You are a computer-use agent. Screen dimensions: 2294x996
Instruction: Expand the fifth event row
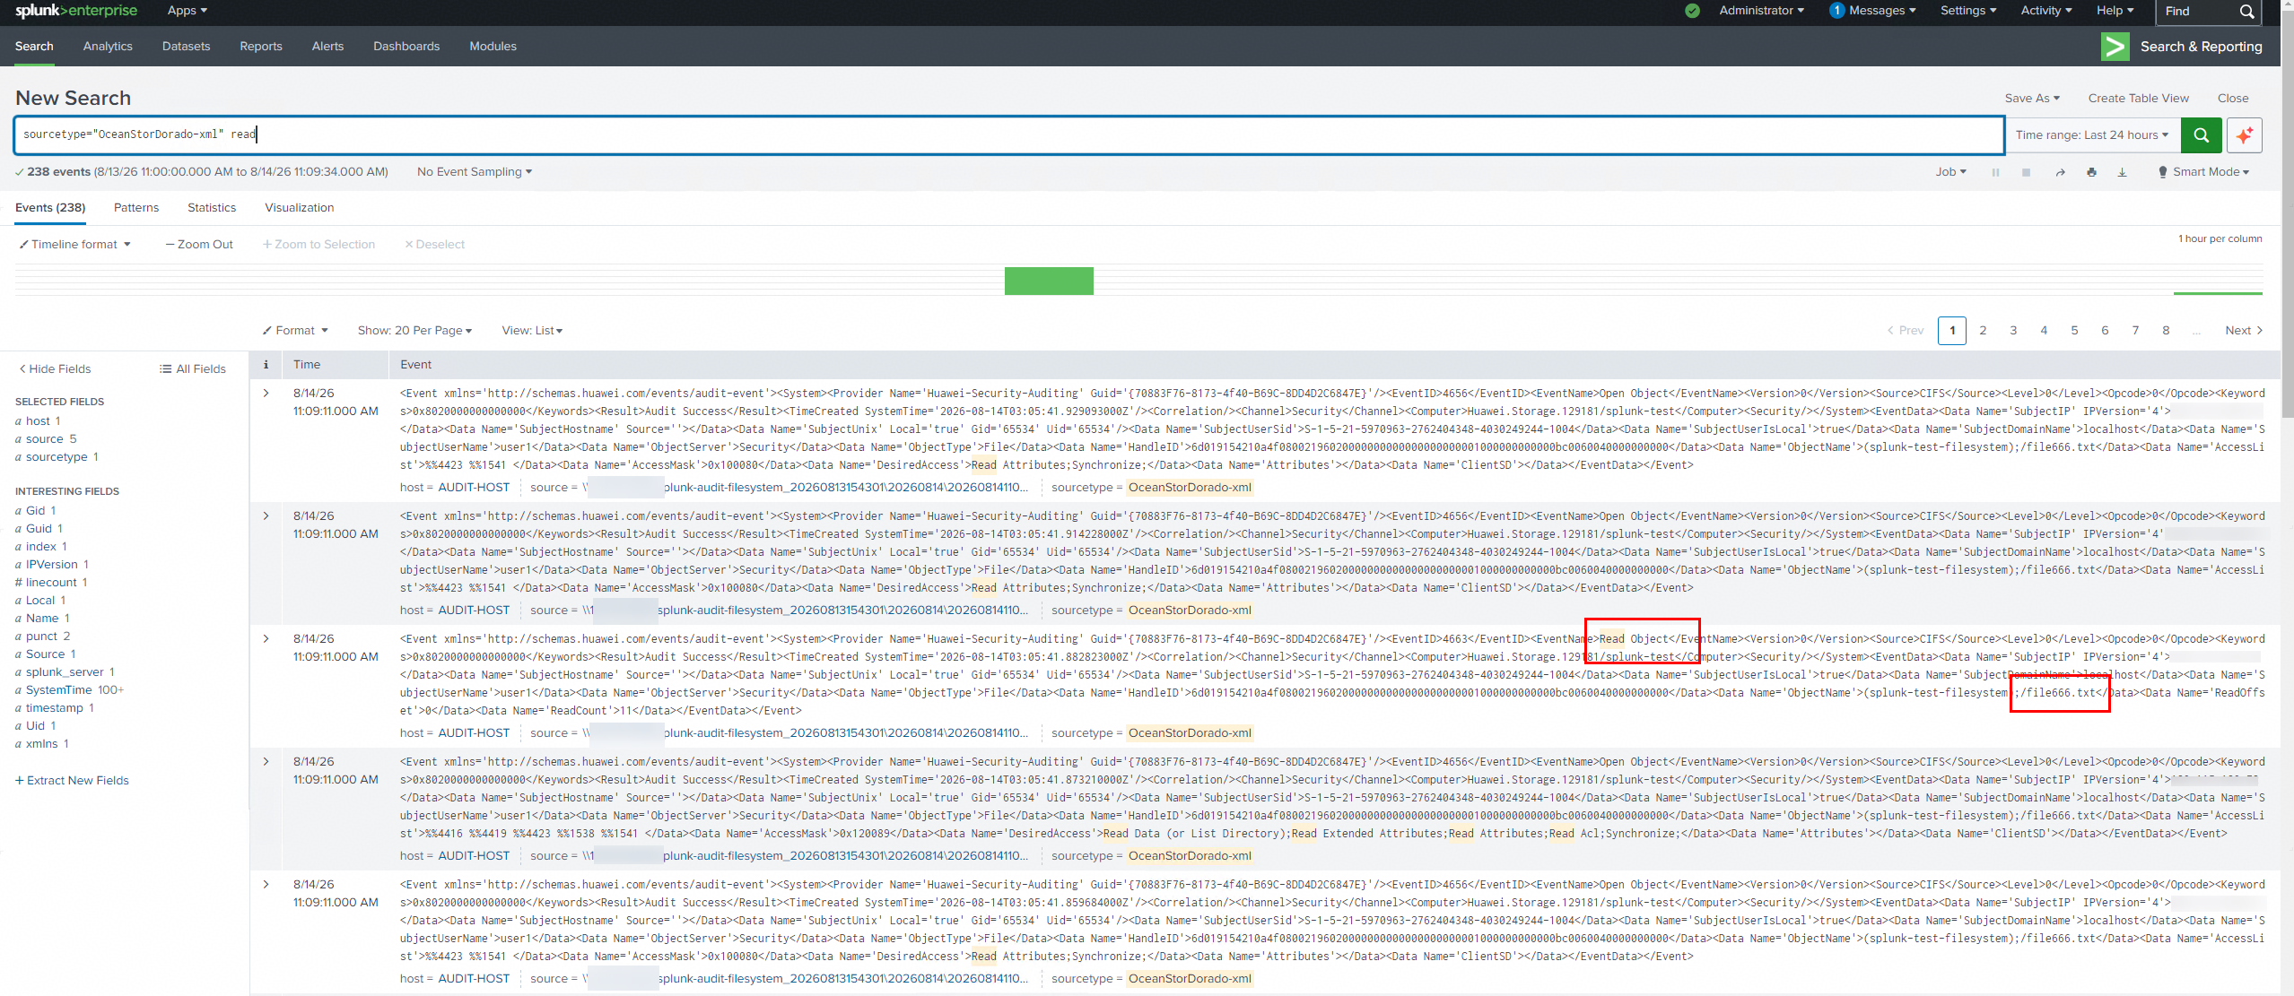coord(266,884)
